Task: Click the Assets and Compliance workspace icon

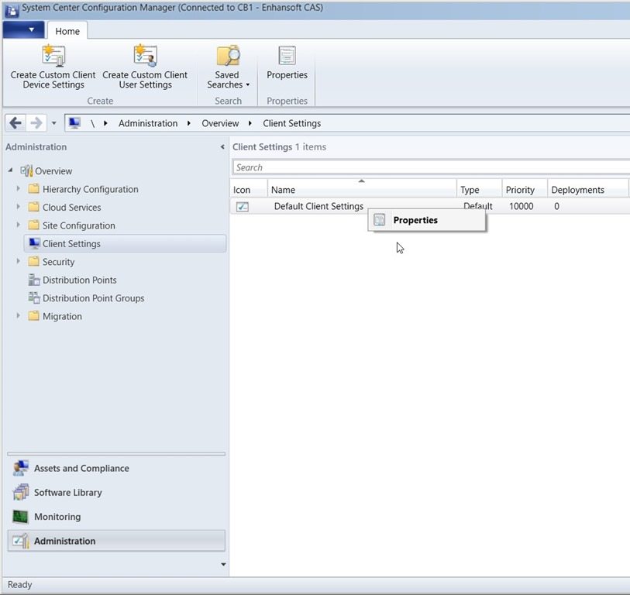Action: (20, 468)
